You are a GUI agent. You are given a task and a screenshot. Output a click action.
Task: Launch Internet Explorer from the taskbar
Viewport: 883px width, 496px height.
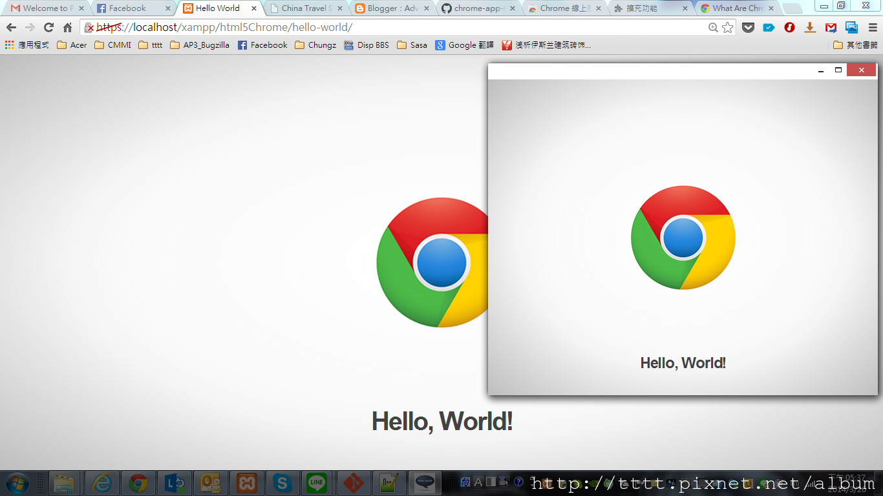[102, 483]
